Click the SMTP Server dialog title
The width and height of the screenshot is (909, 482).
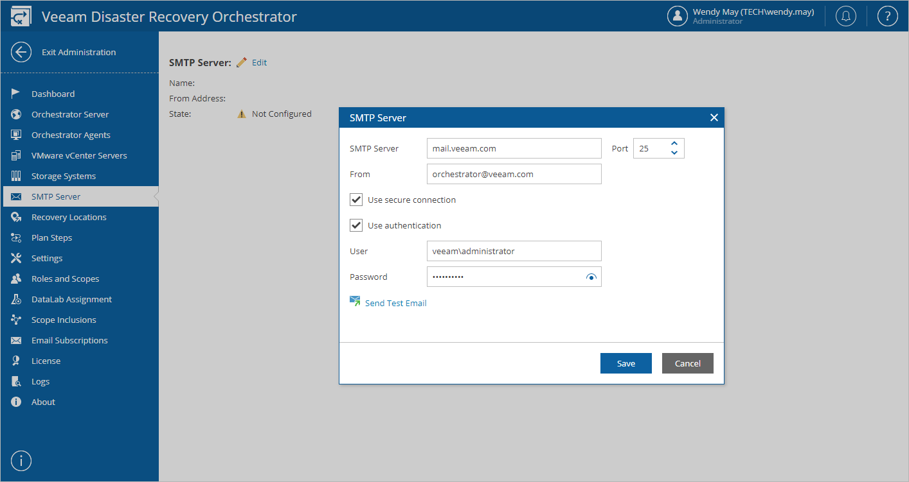(378, 118)
